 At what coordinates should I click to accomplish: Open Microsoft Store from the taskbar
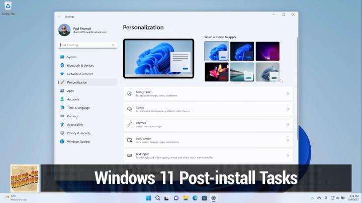[204, 198]
